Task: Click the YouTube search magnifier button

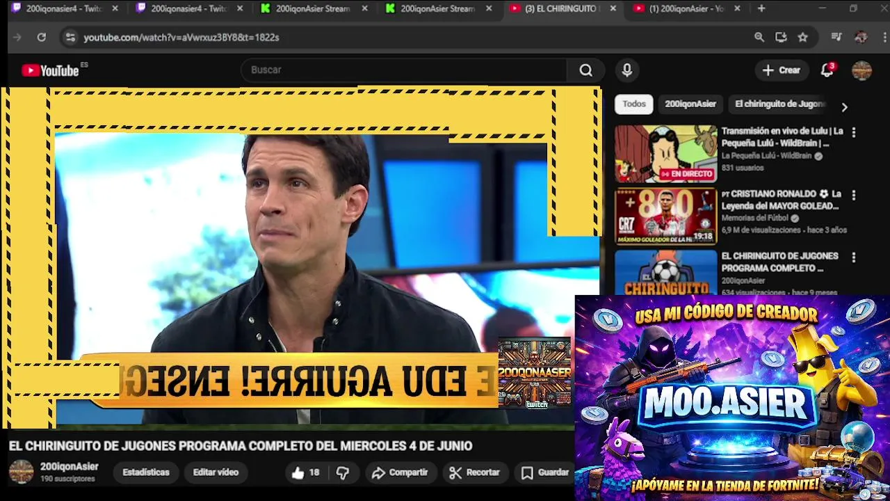Action: [586, 70]
